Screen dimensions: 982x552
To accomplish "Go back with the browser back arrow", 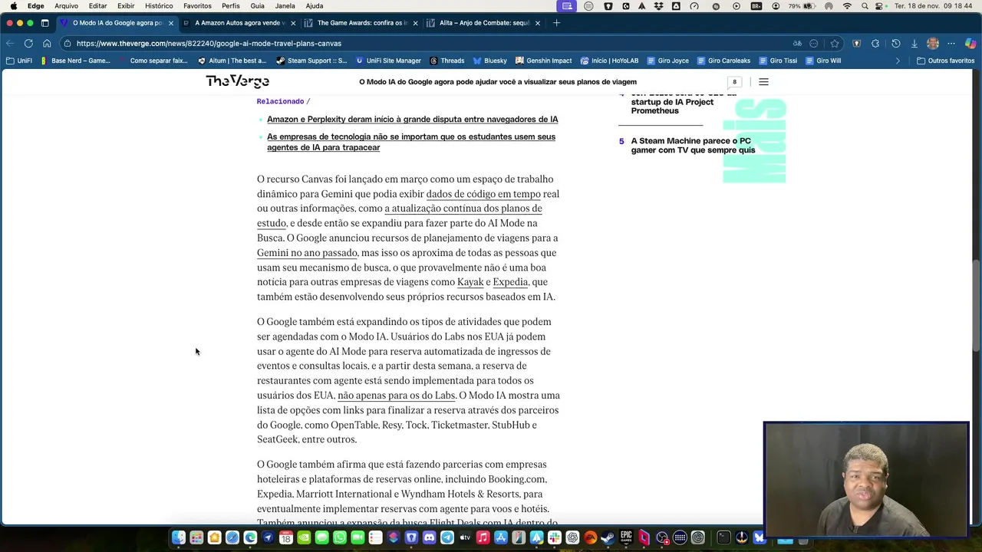I will point(10,44).
